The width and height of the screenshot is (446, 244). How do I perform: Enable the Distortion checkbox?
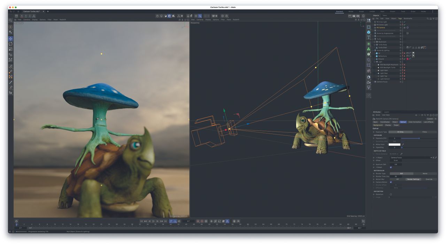click(391, 194)
